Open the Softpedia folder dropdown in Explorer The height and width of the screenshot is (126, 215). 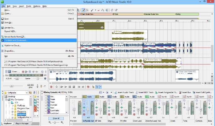[x=27, y=93]
